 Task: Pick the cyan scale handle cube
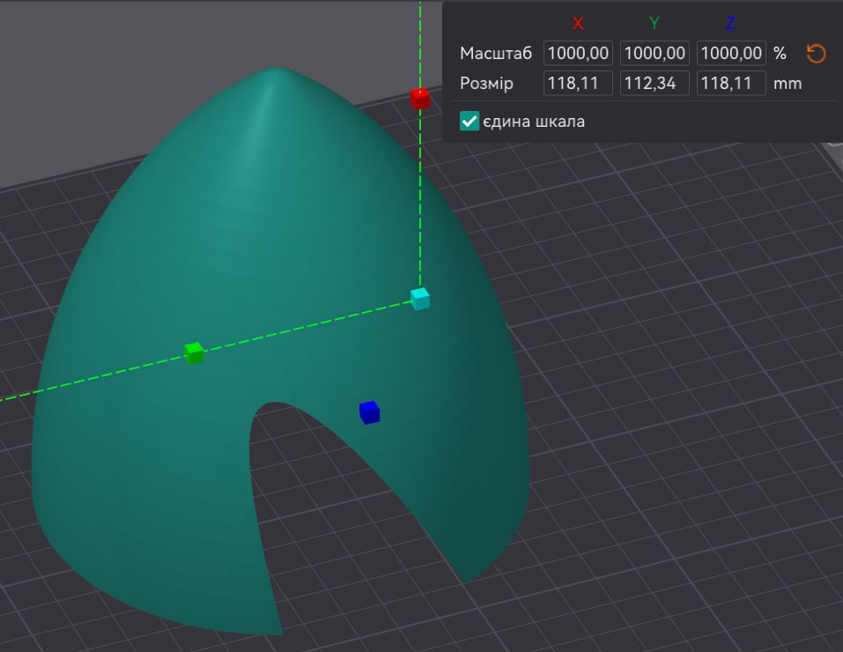click(420, 299)
